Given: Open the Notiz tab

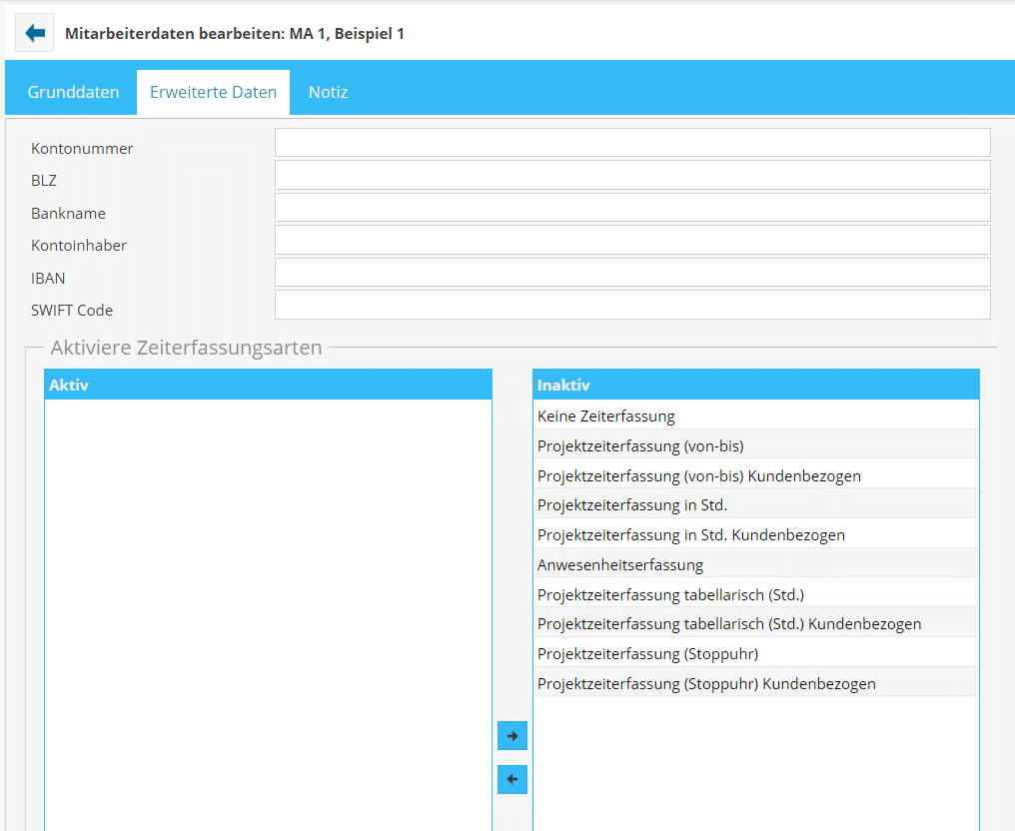Looking at the screenshot, I should click(328, 92).
